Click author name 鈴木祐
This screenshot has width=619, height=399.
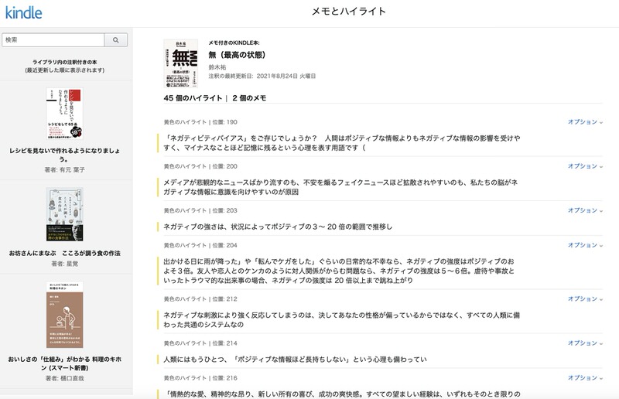[217, 67]
